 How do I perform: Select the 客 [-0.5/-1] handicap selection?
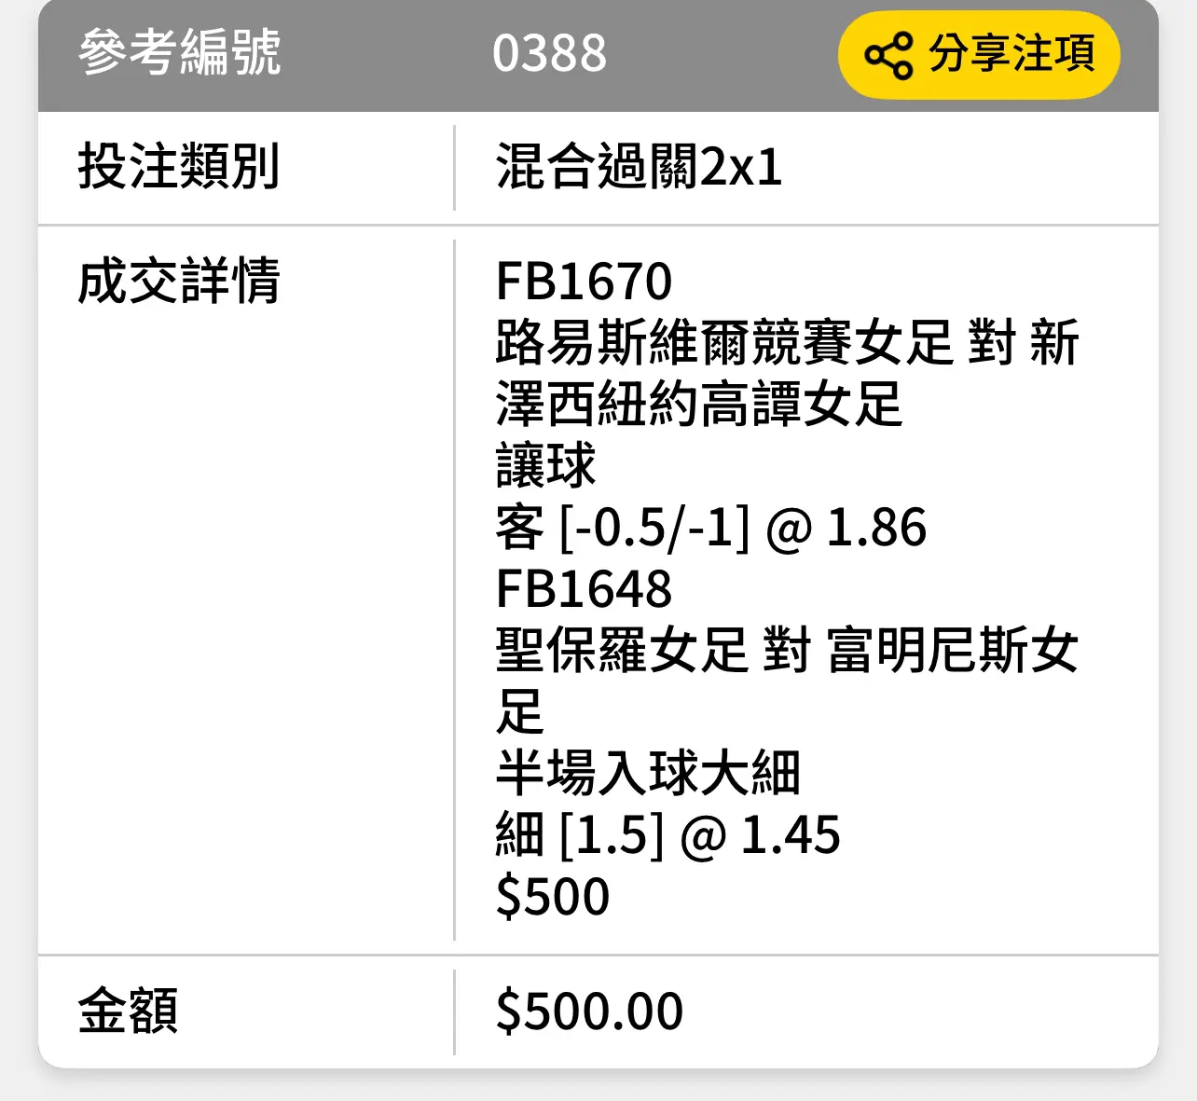(x=623, y=527)
